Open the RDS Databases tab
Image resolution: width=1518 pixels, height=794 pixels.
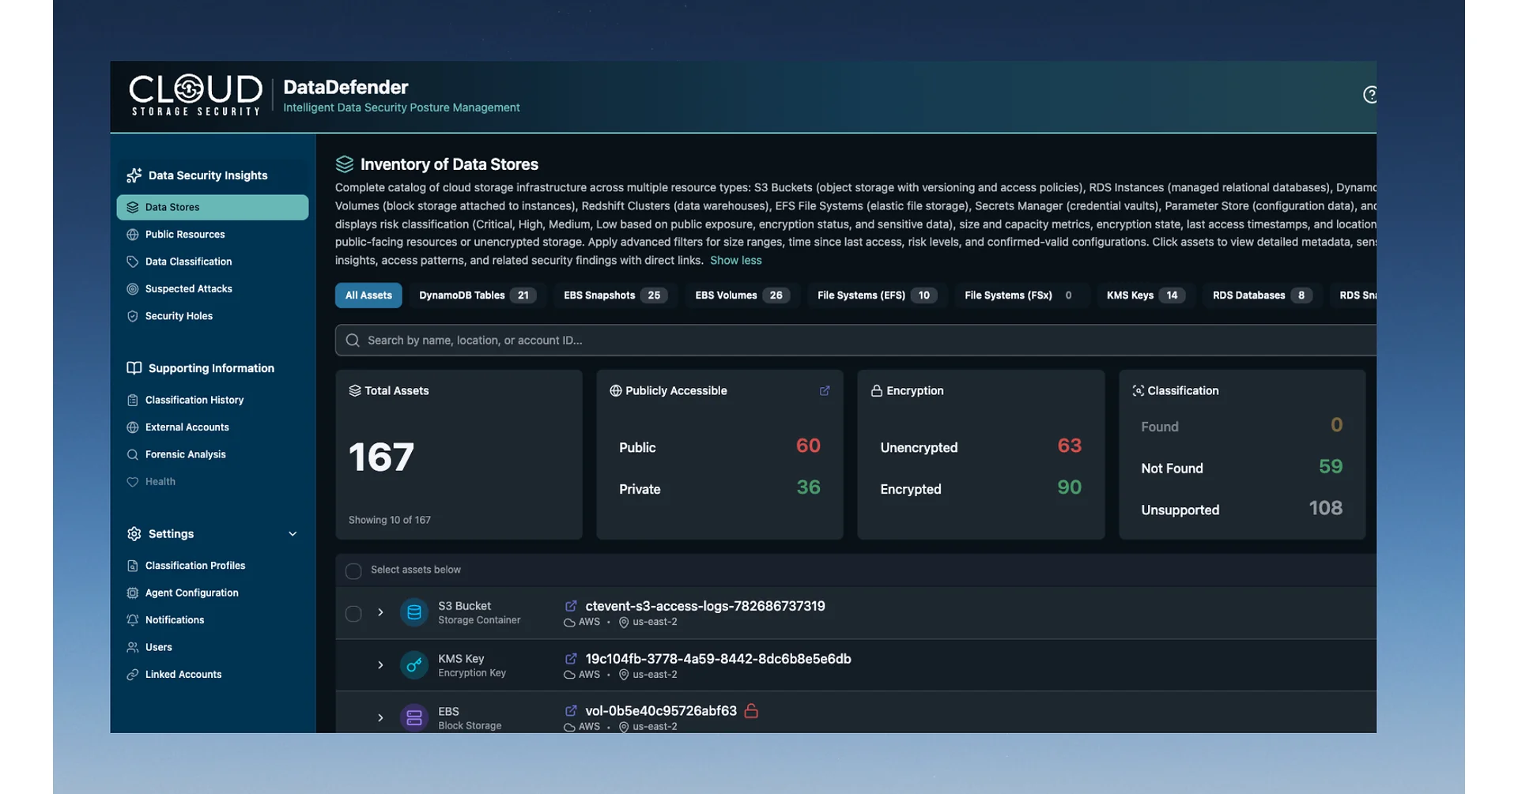pyautogui.click(x=1262, y=295)
